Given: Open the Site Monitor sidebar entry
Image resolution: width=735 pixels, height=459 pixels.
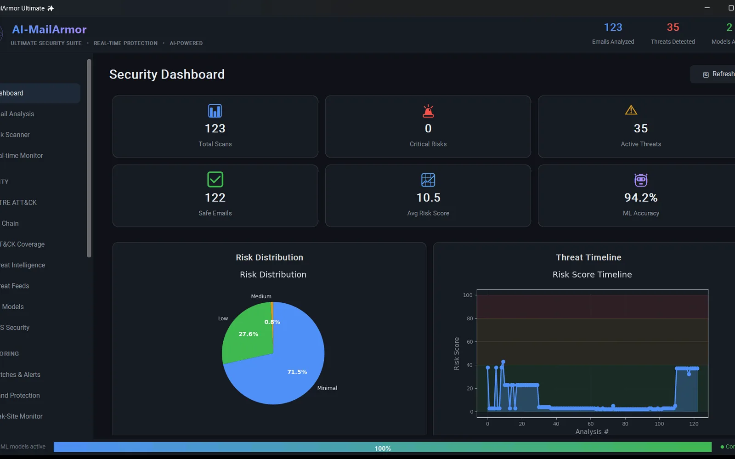Looking at the screenshot, I should (x=40, y=416).
